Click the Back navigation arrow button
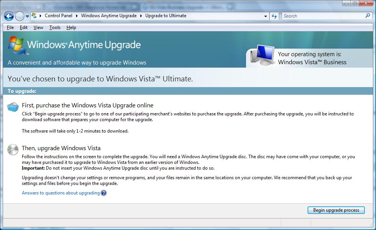The image size is (376, 230). pos(9,16)
